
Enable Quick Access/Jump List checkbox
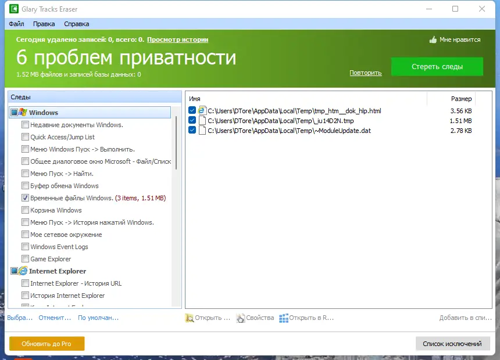(25, 136)
